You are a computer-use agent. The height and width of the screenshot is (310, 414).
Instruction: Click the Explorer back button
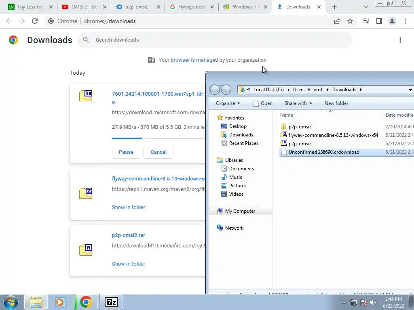pyautogui.click(x=215, y=90)
